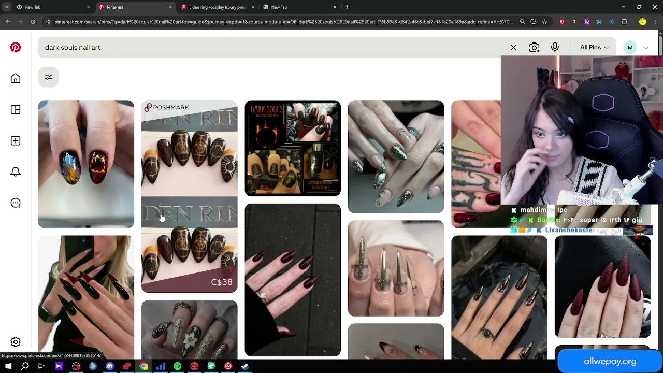This screenshot has width=663, height=373.
Task: Close the Elden ring cosplay tab
Action: 253,7
